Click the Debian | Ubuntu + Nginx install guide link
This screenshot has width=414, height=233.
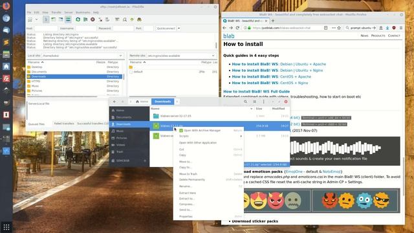(278, 71)
